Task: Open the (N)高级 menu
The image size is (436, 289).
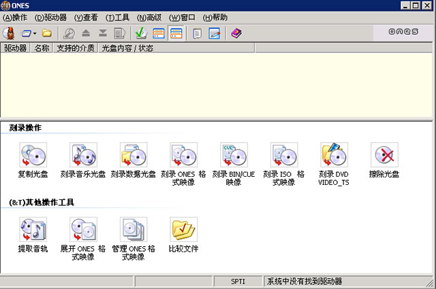Action: click(149, 18)
